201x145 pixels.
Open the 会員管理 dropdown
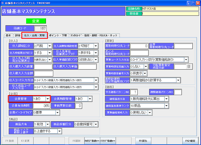coord(47,99)
